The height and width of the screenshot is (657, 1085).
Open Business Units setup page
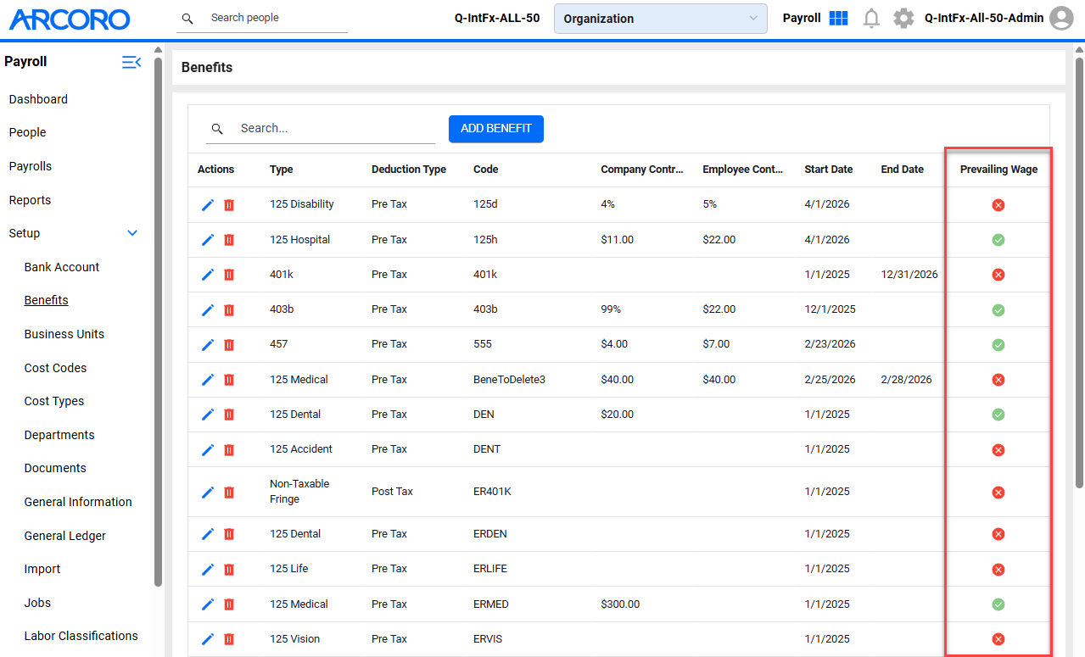[64, 334]
